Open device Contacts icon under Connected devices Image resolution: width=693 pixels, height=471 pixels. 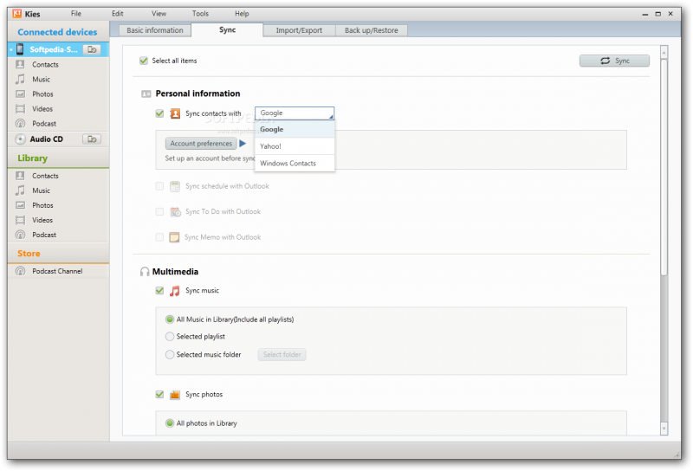[20, 65]
